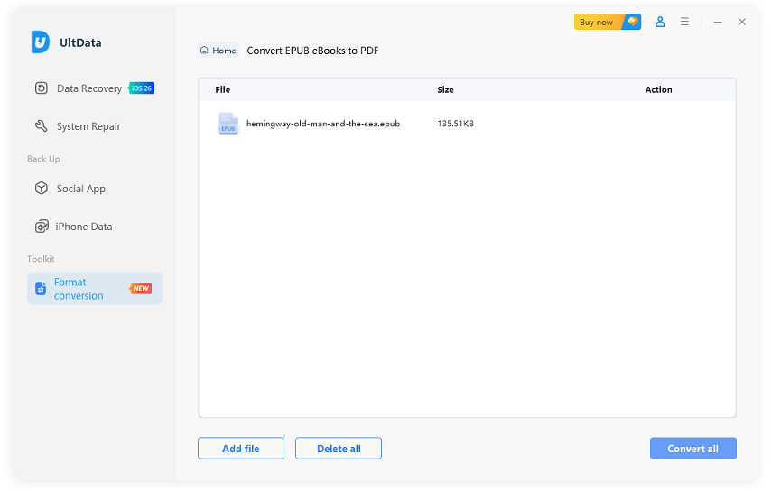Click the iOS 26 badge
The width and height of the screenshot is (772, 501).
click(142, 88)
